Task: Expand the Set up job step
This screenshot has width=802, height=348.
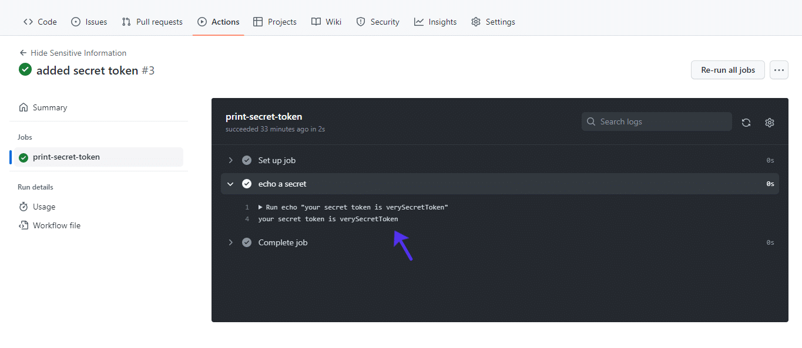Action: [230, 160]
